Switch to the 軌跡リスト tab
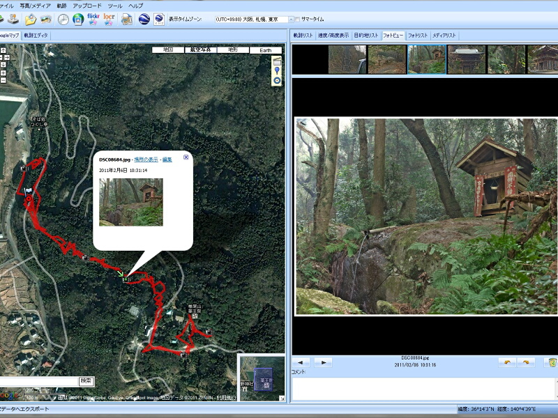The width and height of the screenshot is (558, 418). (303, 36)
